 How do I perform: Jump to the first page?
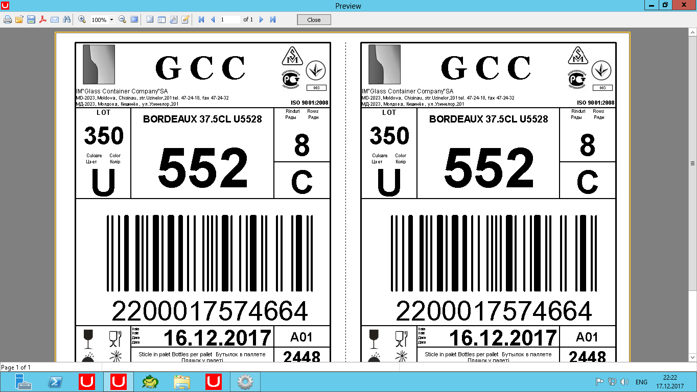point(201,19)
